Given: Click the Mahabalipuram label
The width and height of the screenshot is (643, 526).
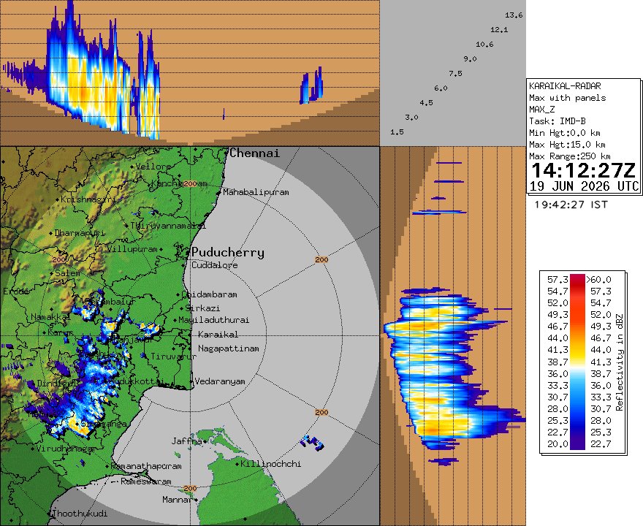Looking at the screenshot, I should tap(256, 192).
